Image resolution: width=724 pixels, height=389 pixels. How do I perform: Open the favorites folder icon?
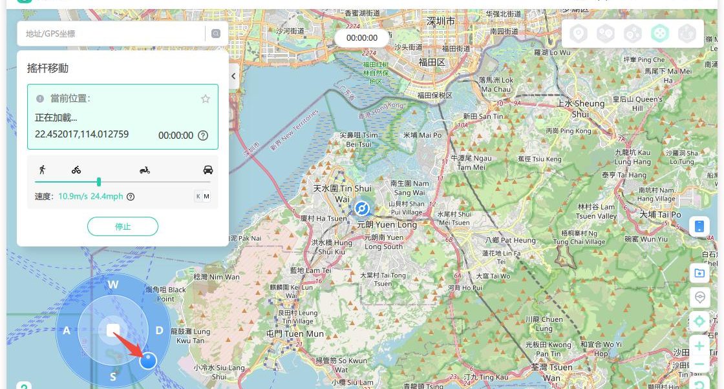699,273
